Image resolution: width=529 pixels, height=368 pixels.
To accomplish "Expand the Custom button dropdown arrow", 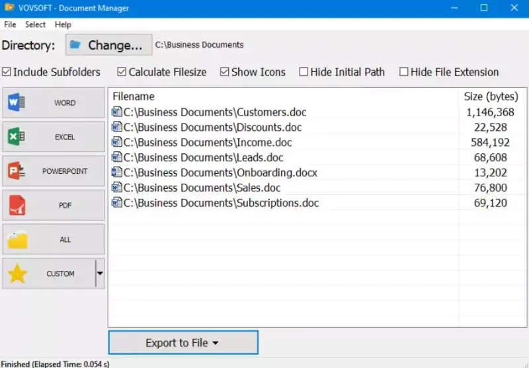I will coord(100,274).
